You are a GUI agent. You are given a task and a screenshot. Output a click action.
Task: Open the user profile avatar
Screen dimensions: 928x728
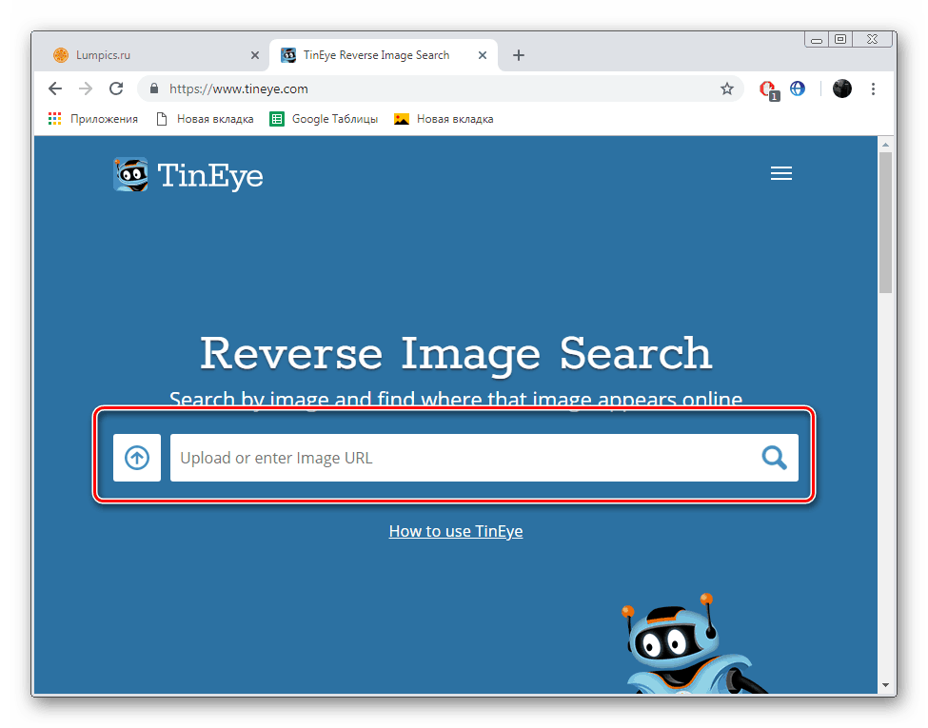(x=841, y=89)
